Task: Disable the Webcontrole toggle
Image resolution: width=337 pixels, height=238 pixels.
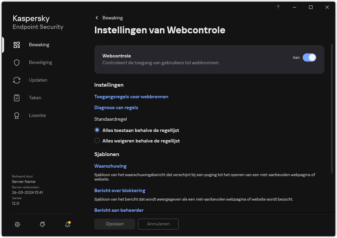Action: pyautogui.click(x=310, y=57)
